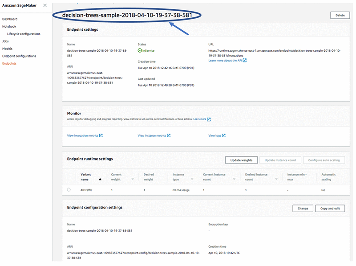Click the Creation time value in Endpoint settings
Image resolution: width=356 pixels, height=266 pixels.
coord(166,68)
